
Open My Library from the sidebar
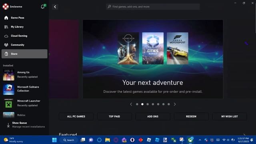24,27
